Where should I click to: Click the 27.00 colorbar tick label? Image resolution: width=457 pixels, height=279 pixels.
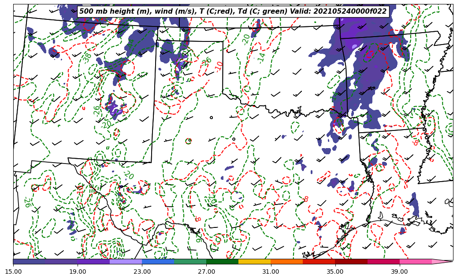(206, 272)
